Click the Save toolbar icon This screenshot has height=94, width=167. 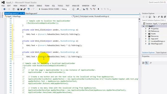21,9
